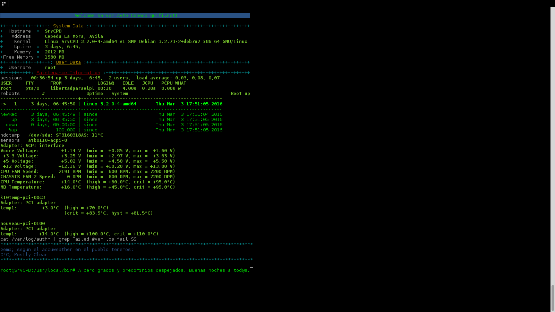Click the 'CHASSIS FAN 2 Speed:' label

28,177
